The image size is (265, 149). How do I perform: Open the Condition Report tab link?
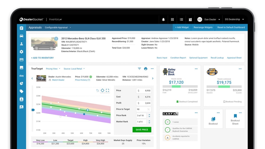pos(178,58)
